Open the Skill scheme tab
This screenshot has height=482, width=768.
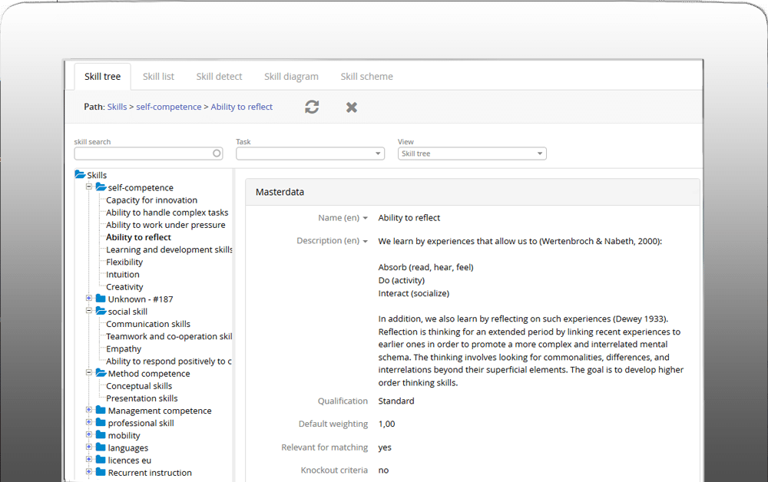[x=367, y=77]
